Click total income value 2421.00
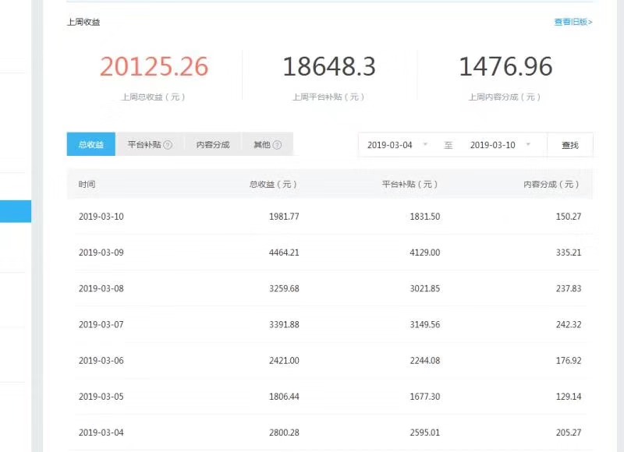This screenshot has width=624, height=452. (x=284, y=361)
